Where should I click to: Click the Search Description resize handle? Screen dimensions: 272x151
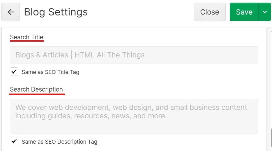[x=256, y=132]
